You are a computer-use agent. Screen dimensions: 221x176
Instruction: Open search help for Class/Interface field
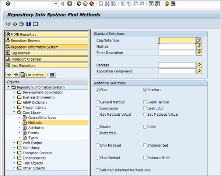pos(198,40)
